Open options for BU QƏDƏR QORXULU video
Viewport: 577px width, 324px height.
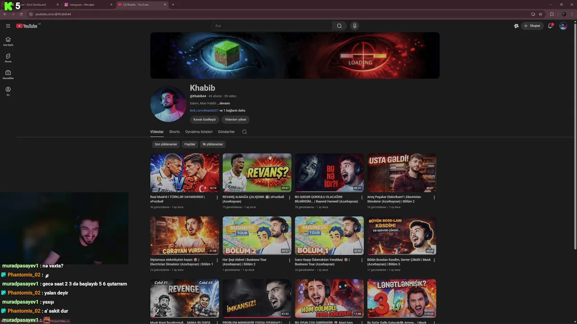click(x=362, y=198)
